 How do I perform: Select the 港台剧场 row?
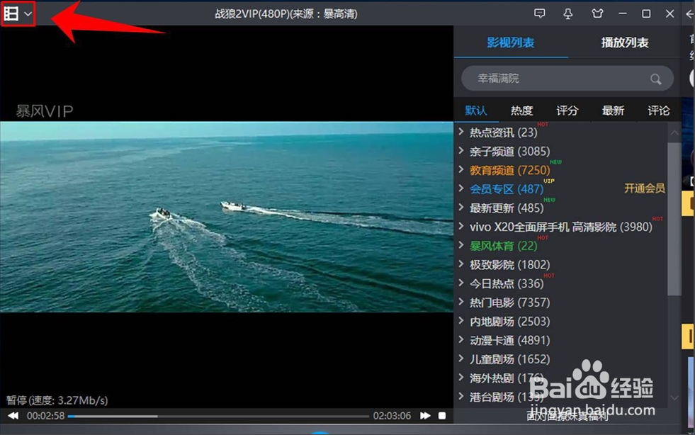(561, 397)
